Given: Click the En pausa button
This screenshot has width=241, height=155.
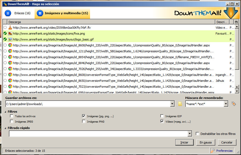Looking at the screenshot, I should (x=206, y=142).
